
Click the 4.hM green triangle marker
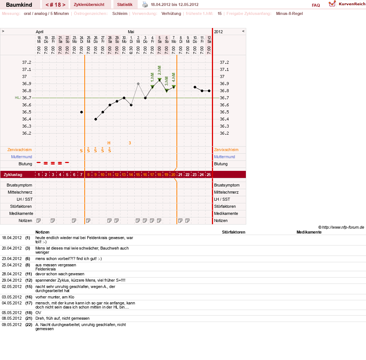coord(173,87)
